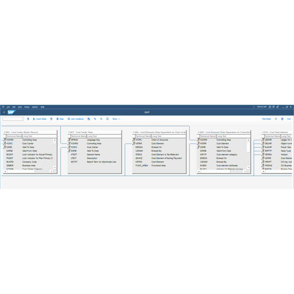Open the System menu
The width and height of the screenshot is (294, 294).
point(34,107)
